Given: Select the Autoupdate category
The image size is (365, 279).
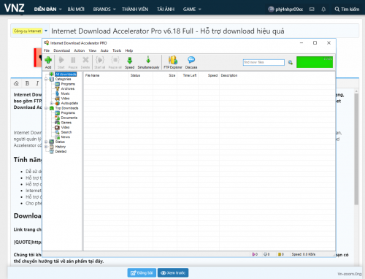Looking at the screenshot, I should coord(69,103).
